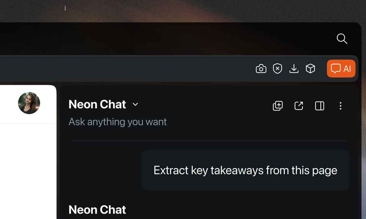The height and width of the screenshot is (219, 366).
Task: Take a snapshot with the camera icon
Action: (261, 69)
